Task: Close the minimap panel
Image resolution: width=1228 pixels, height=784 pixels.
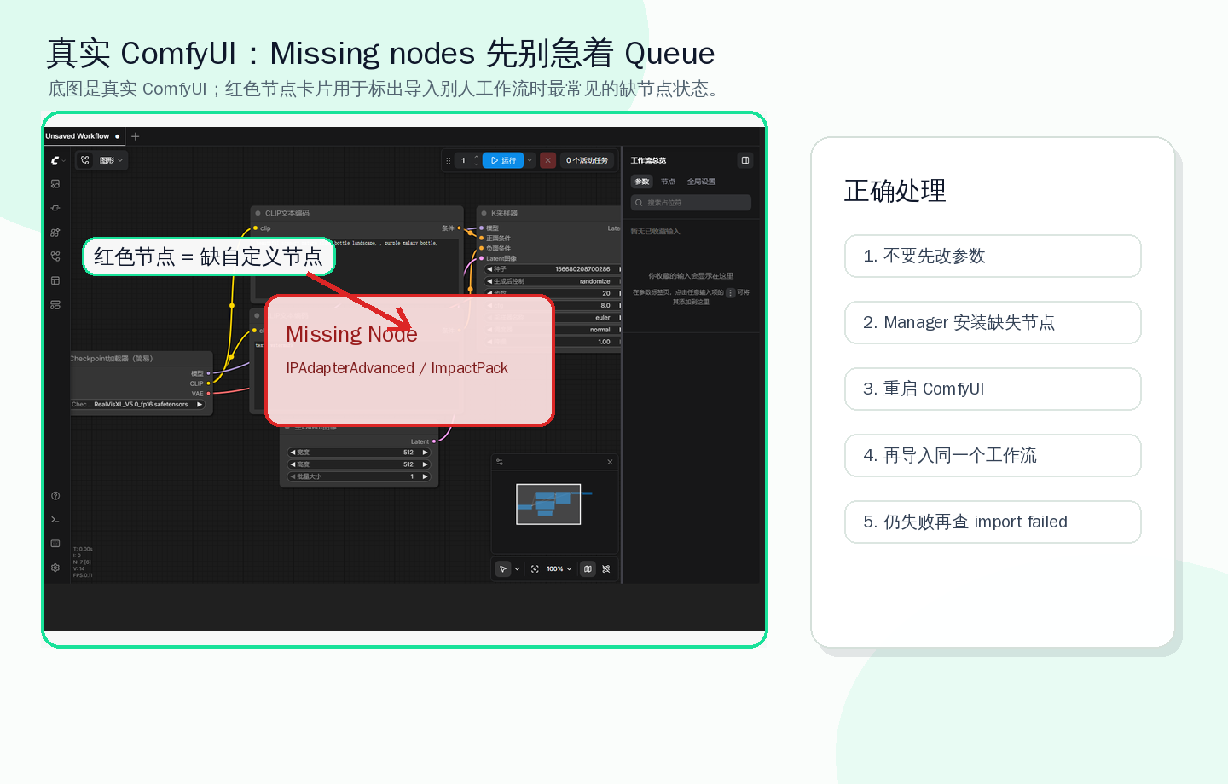Action: [x=610, y=462]
